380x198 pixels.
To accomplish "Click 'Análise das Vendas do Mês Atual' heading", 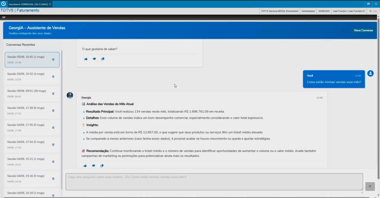I will click(x=110, y=104).
